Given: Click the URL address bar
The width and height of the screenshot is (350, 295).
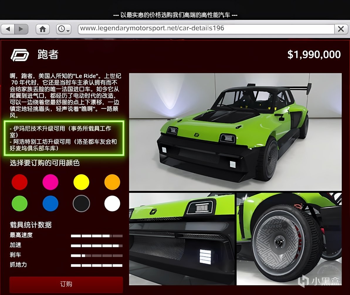Looking at the screenshot, I should click(206, 29).
